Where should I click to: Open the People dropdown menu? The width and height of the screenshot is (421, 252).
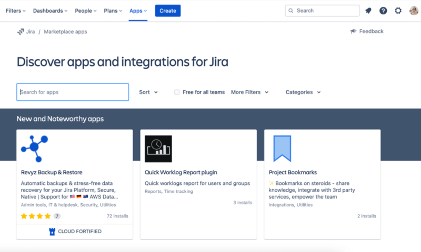pos(86,10)
